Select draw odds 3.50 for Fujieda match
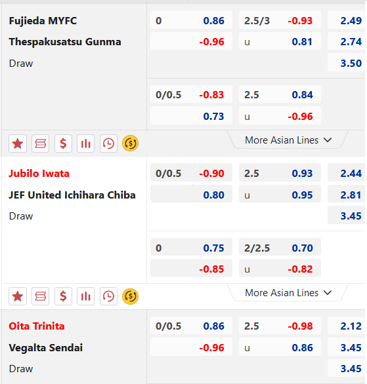 pos(347,63)
